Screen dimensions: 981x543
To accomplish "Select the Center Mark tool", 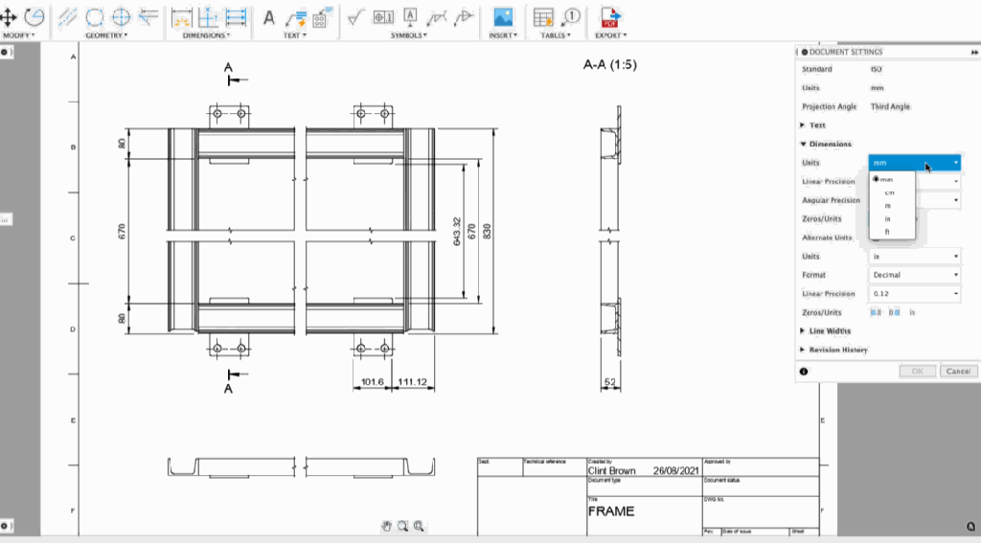I will pos(122,16).
